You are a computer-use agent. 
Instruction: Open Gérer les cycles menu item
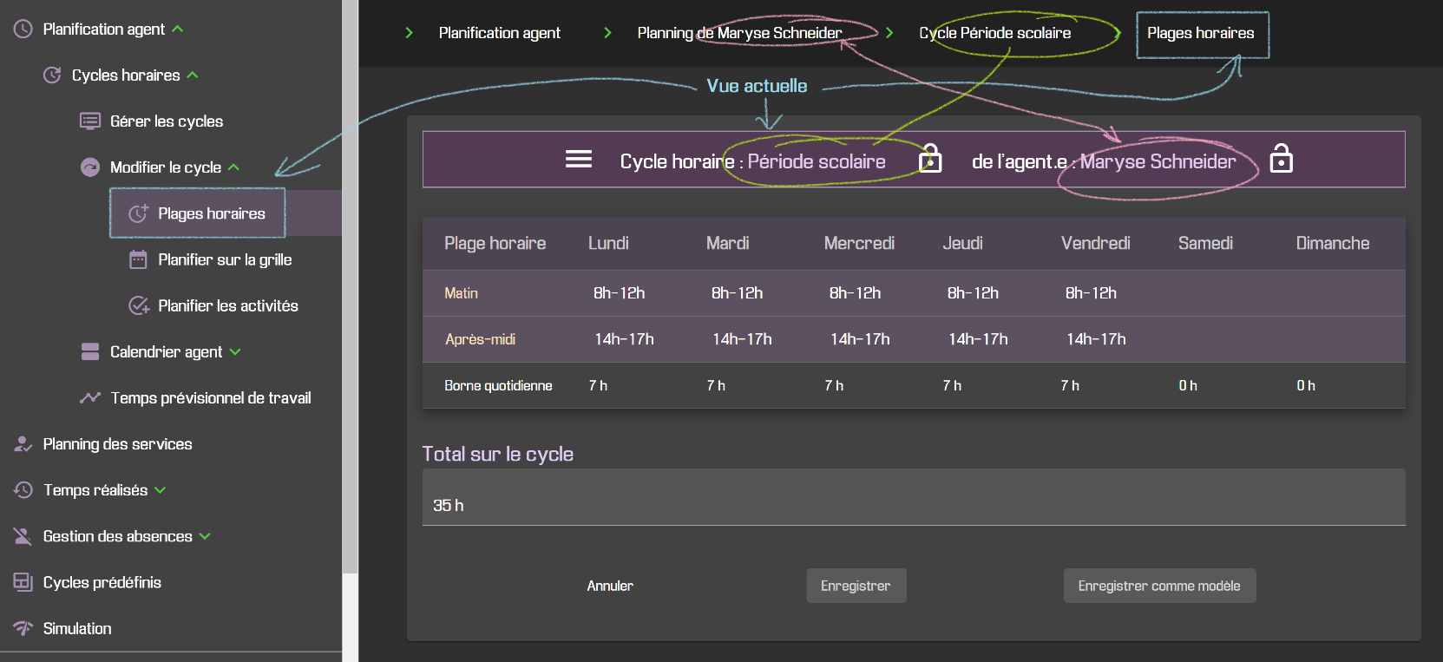coord(167,121)
